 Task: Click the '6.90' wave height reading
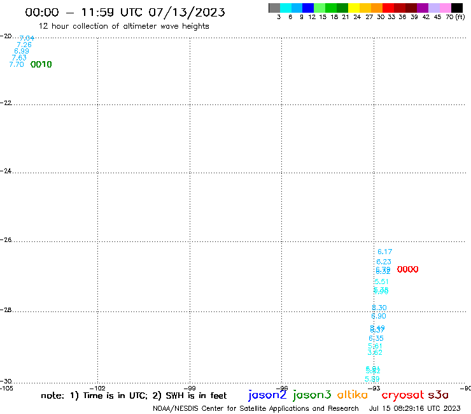pos(379,316)
